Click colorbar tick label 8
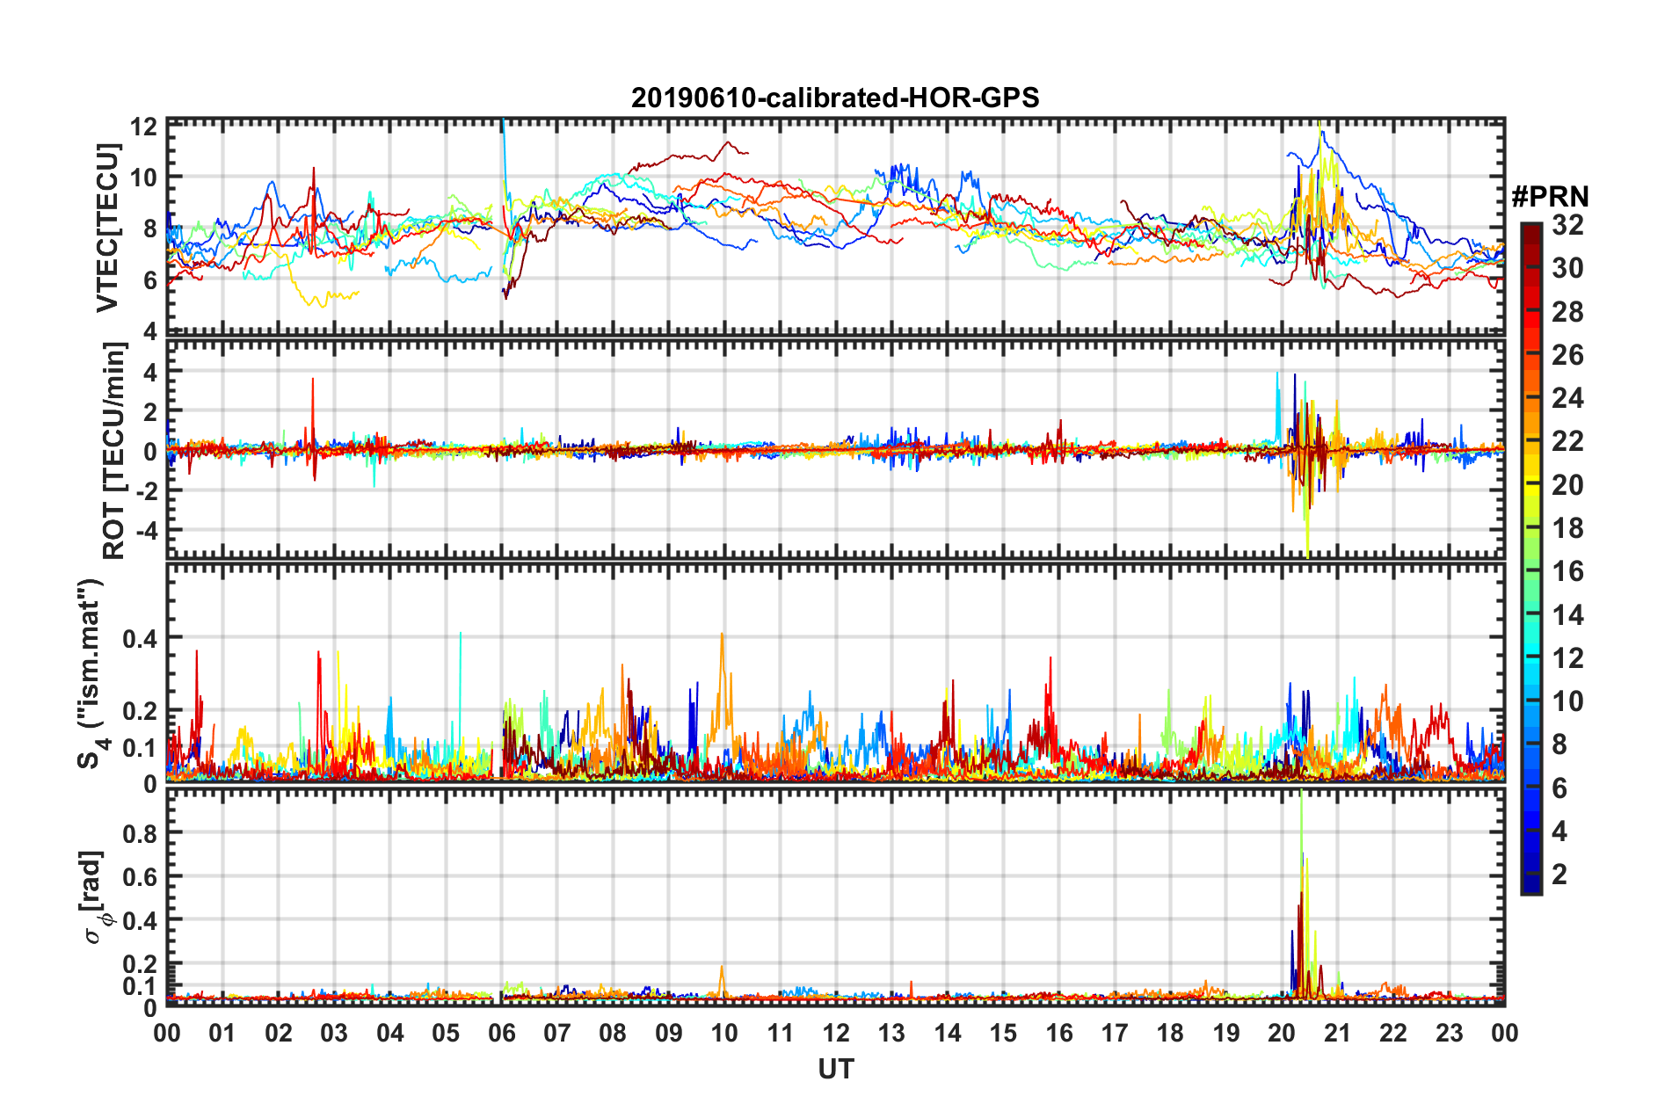 pyautogui.click(x=1559, y=744)
